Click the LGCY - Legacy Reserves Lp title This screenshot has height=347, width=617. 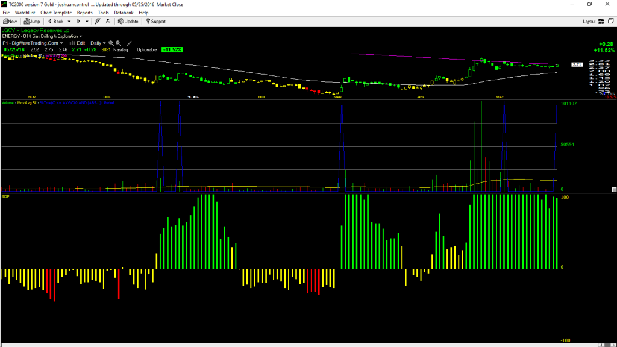(x=36, y=30)
